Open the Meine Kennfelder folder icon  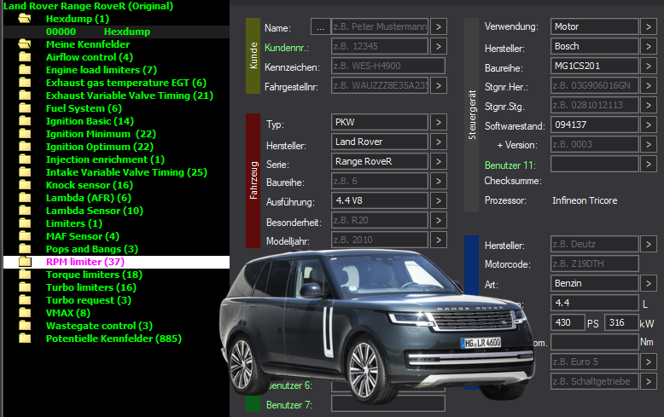pos(25,44)
